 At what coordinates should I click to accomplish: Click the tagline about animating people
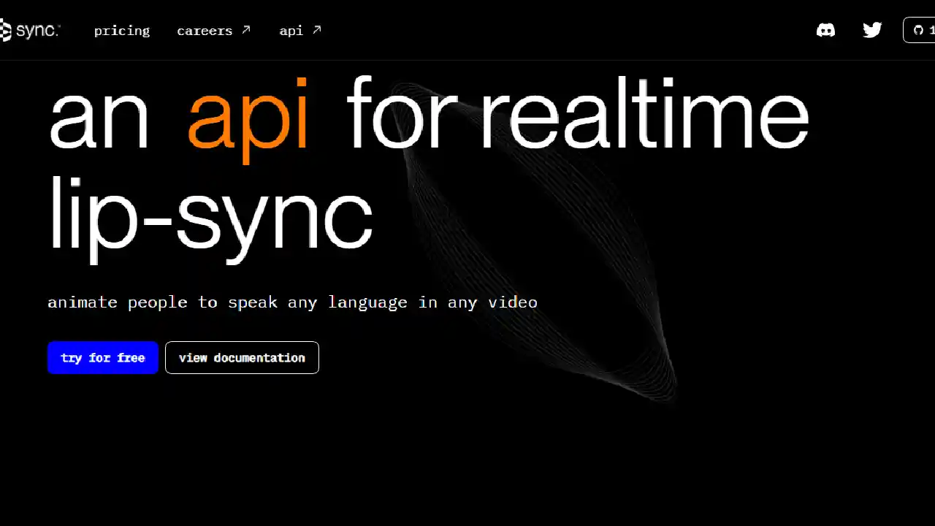[292, 302]
